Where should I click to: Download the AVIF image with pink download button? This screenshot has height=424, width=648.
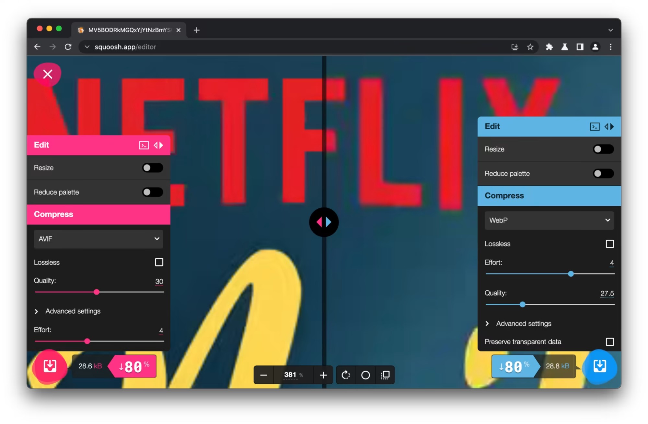50,366
